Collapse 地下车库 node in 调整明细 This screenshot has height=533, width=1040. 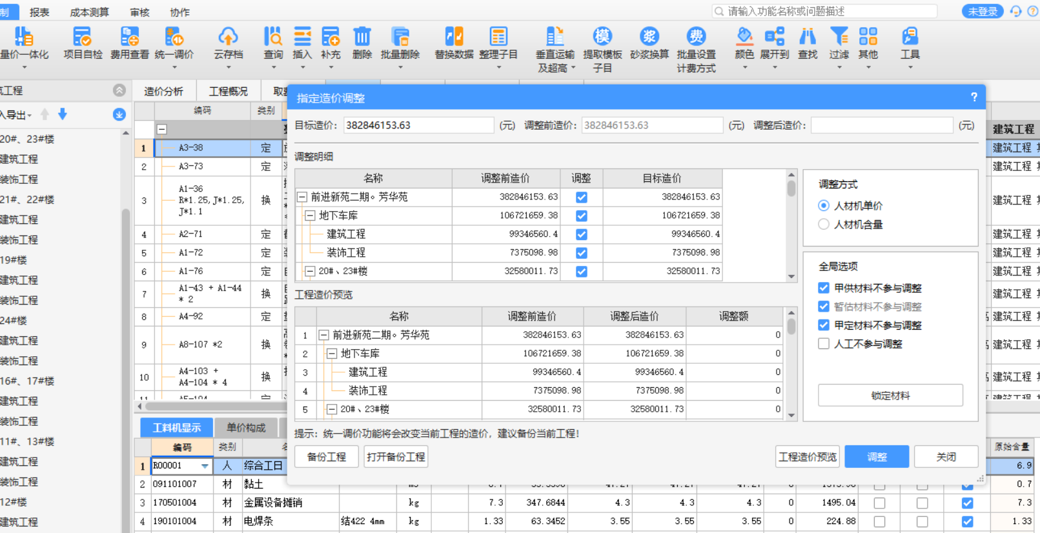pos(311,216)
